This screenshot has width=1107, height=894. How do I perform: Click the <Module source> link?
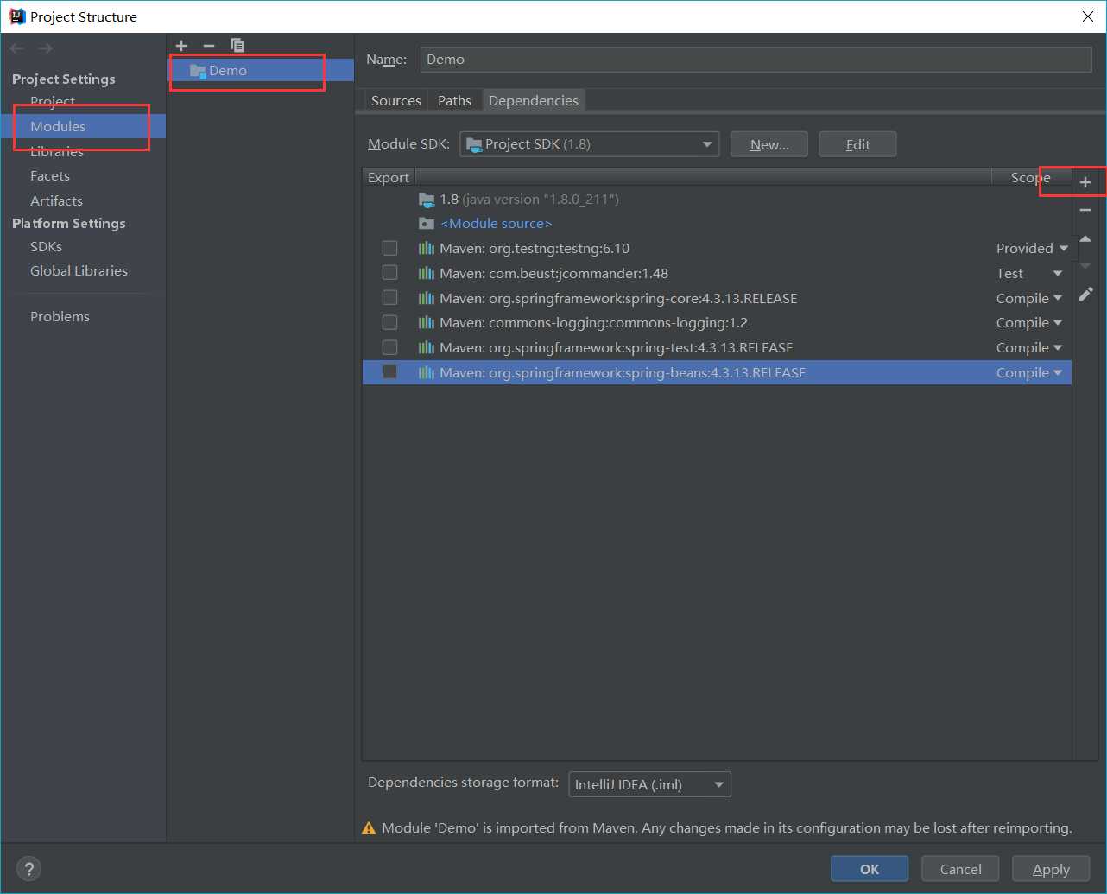point(496,224)
